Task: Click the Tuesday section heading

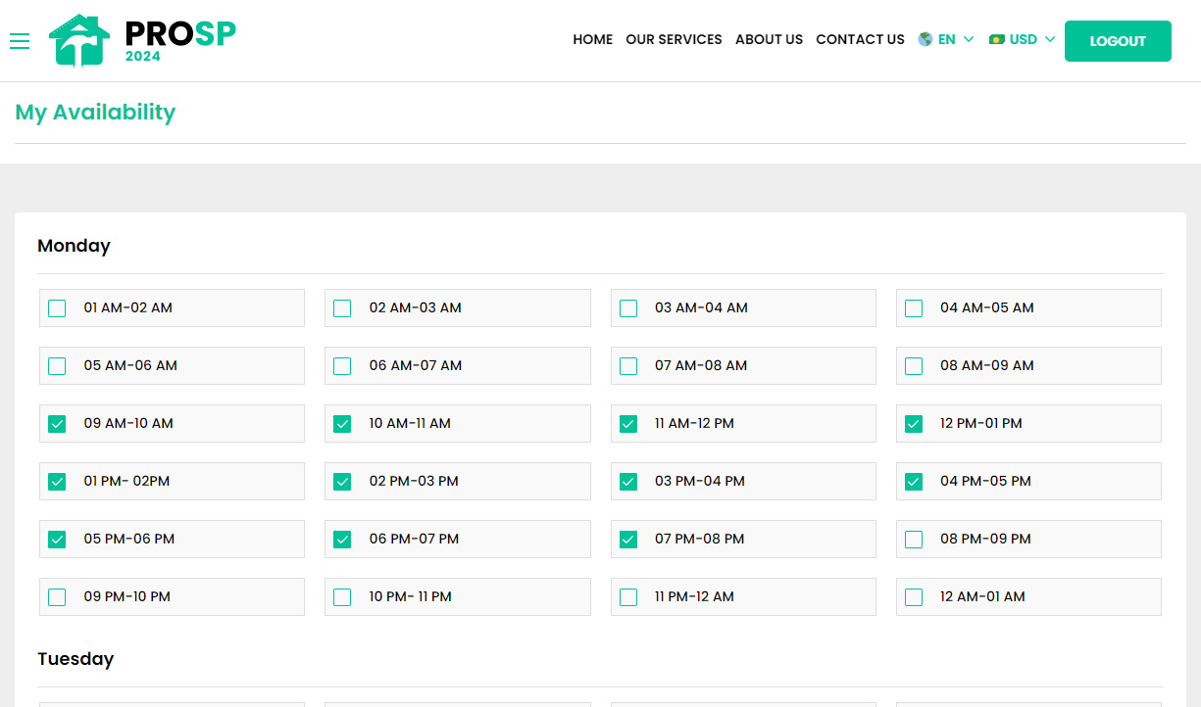Action: 75,659
